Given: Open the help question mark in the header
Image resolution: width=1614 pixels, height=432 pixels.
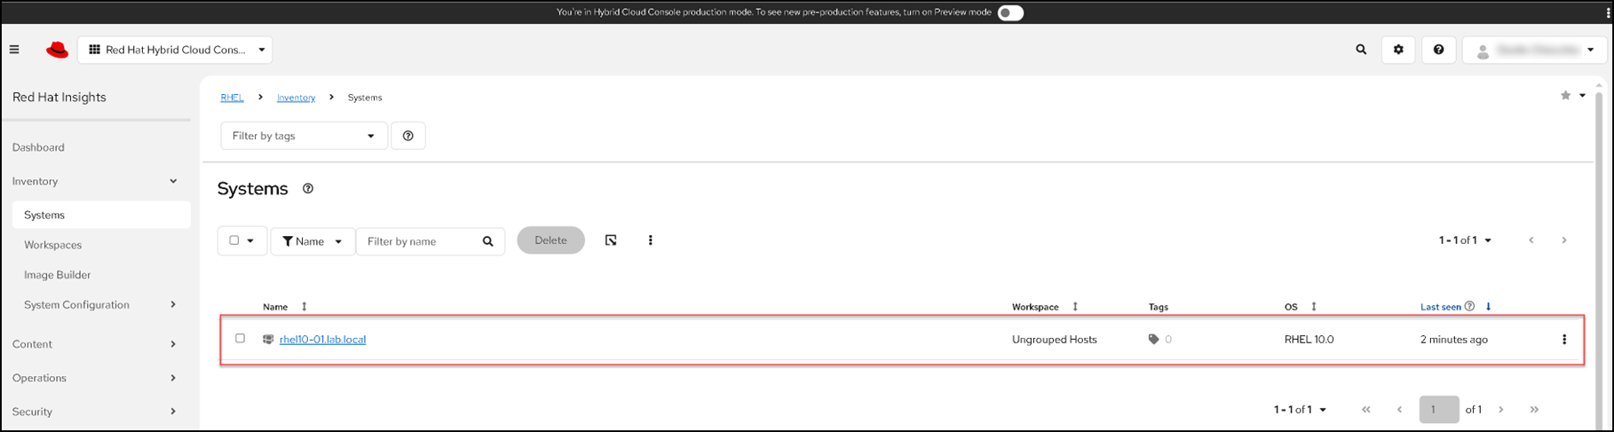Looking at the screenshot, I should (x=1438, y=51).
